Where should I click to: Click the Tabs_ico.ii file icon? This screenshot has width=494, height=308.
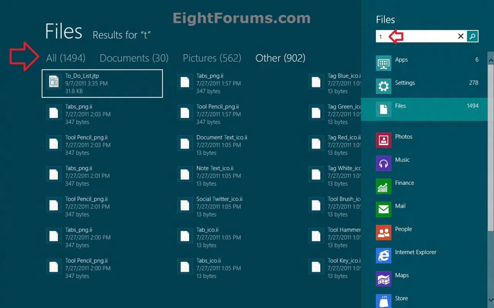[185, 267]
